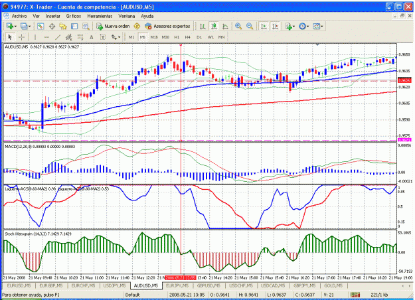The height and width of the screenshot is (300, 415).
Task: Switch timeframe to H1
Action: [x=177, y=37]
